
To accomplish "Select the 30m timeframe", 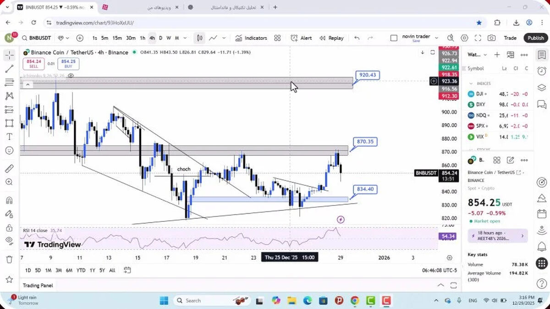I will pyautogui.click(x=131, y=38).
